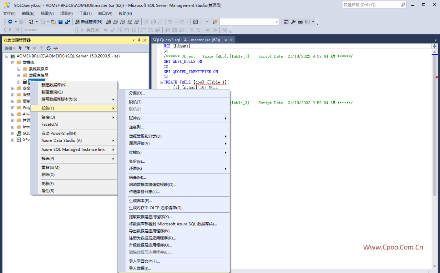Click the Open File folder icon
This screenshot has width=440, height=273.
pos(53,22)
